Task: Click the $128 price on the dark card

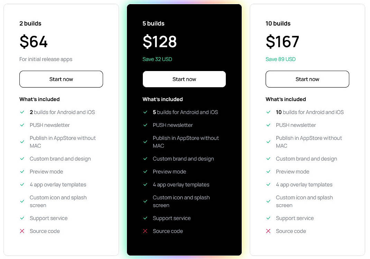Action: 159,41
